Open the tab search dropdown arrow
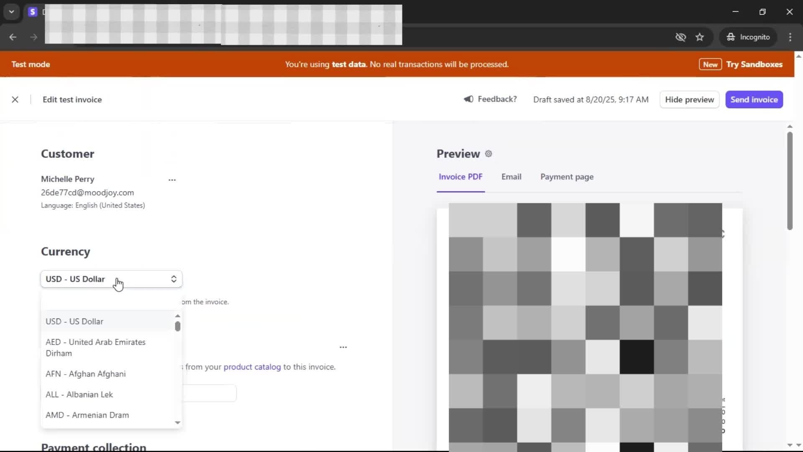Screen dimensions: 803x452 (12, 12)
